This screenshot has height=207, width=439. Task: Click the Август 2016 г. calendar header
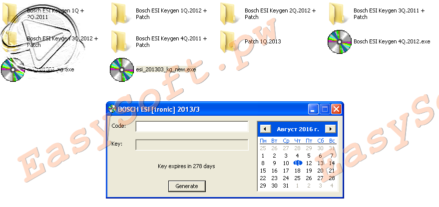pyautogui.click(x=298, y=129)
